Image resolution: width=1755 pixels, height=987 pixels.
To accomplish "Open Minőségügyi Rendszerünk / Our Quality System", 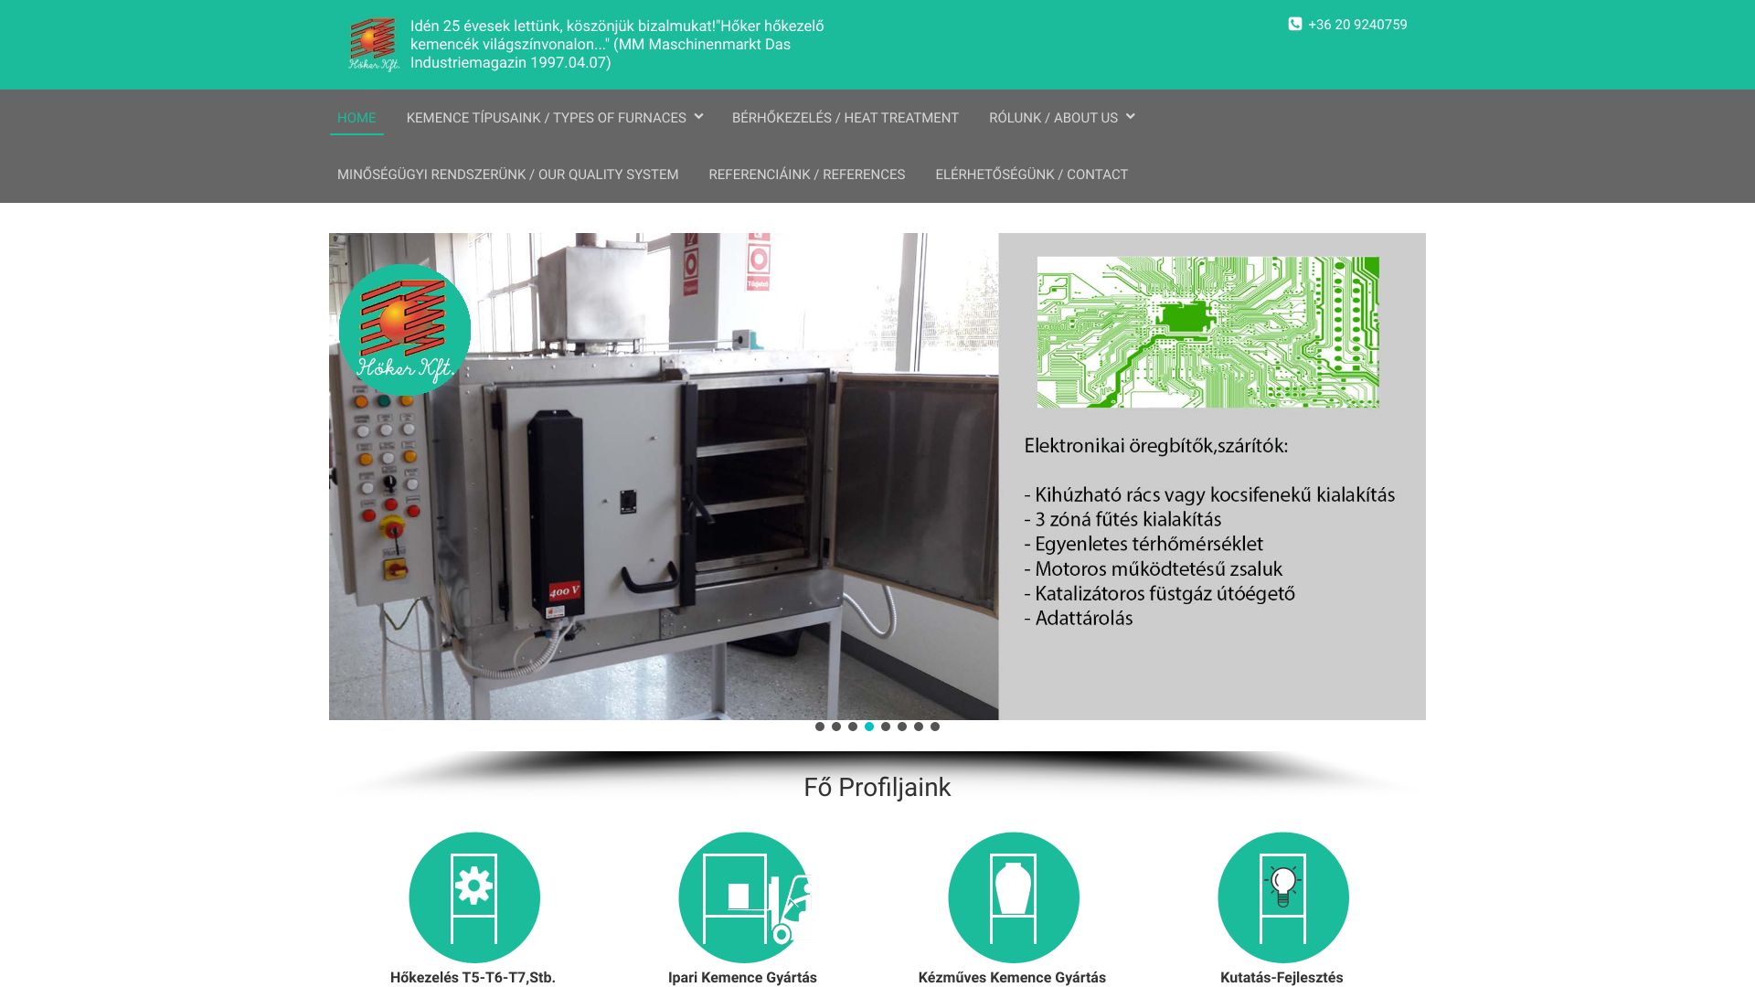I will coord(508,175).
